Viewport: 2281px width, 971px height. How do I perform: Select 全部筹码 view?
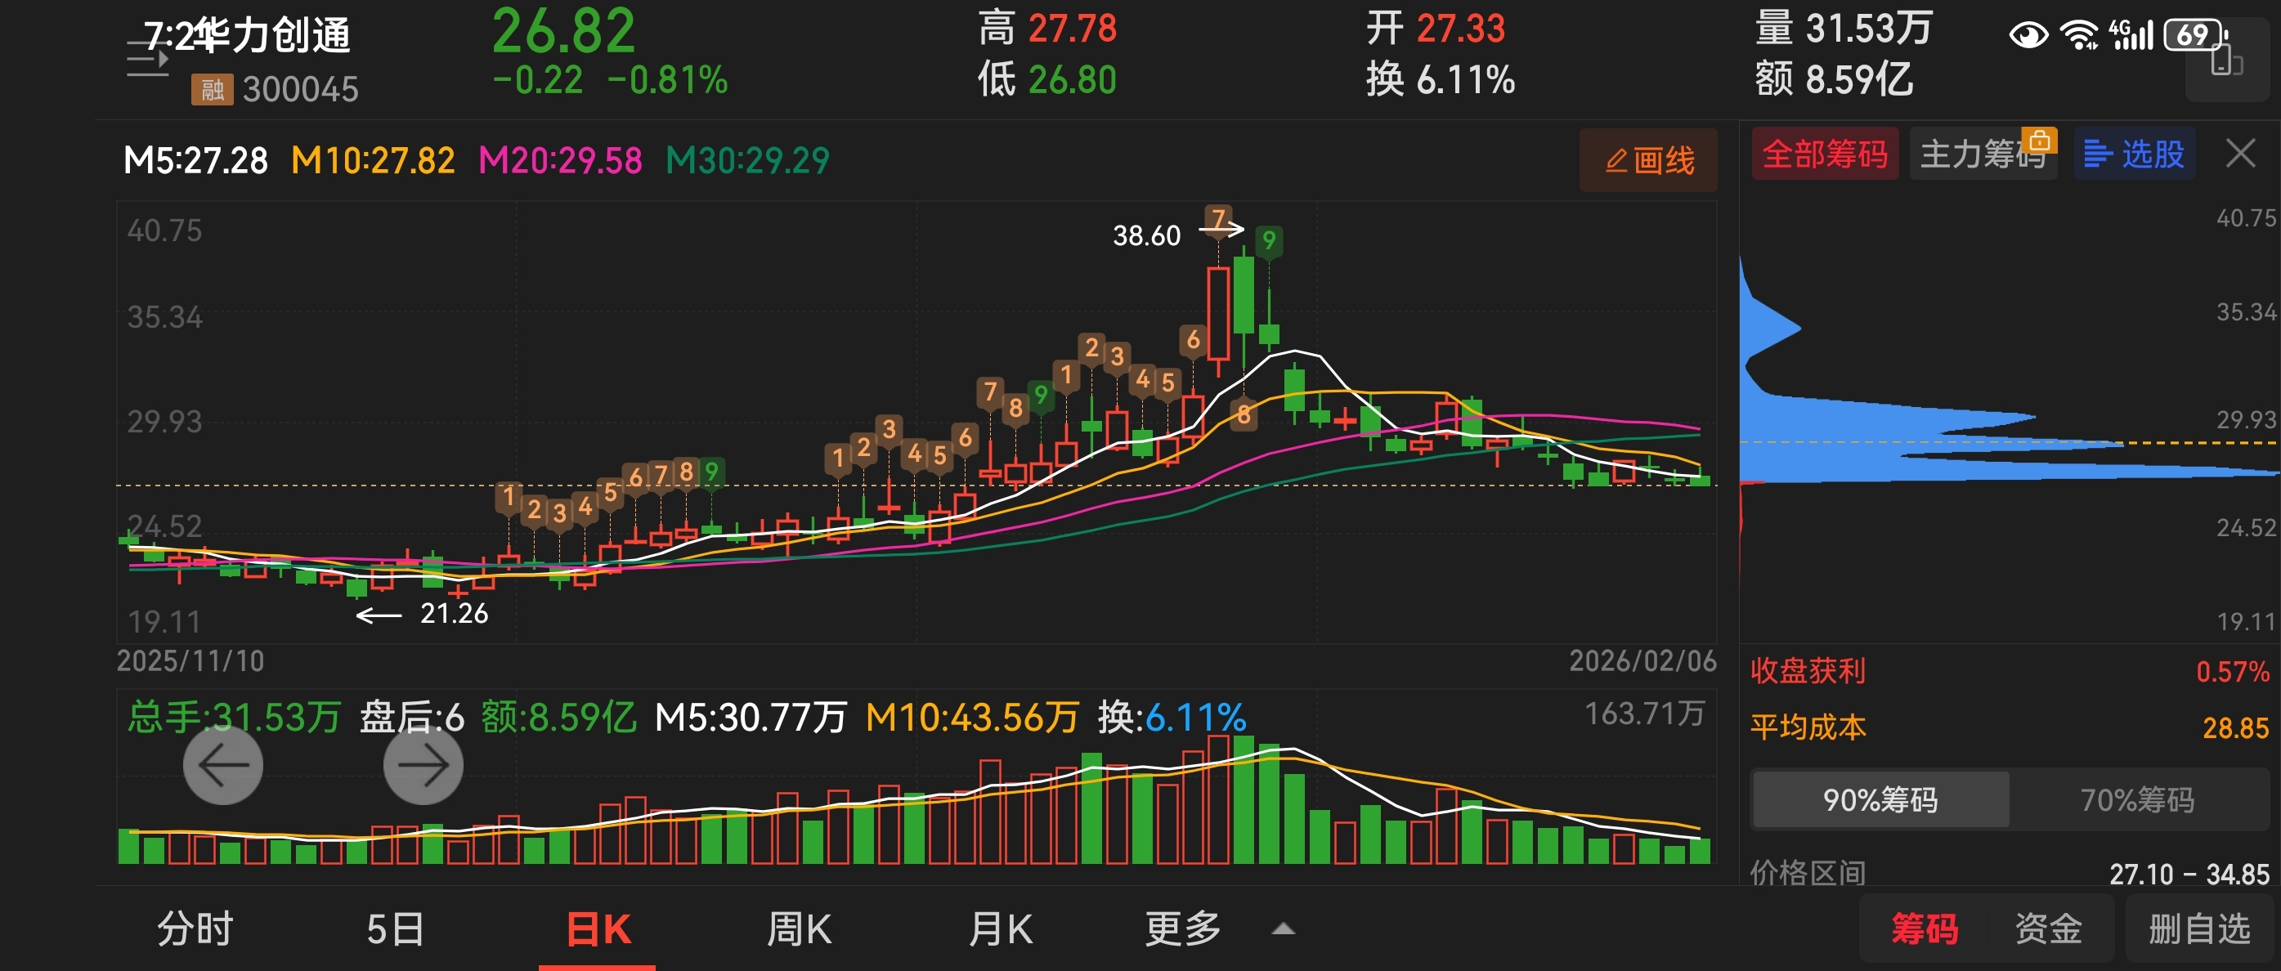[1824, 154]
